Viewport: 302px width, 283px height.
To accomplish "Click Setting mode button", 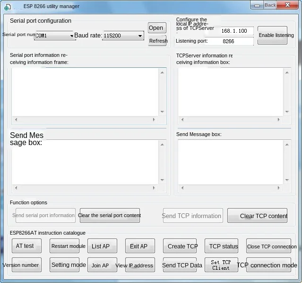I will click(x=64, y=265).
